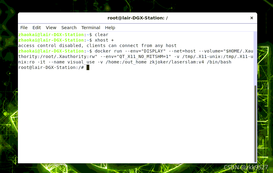This screenshot has width=273, height=173.
Task: Close the terminal window with the X
Action: tap(251, 18)
